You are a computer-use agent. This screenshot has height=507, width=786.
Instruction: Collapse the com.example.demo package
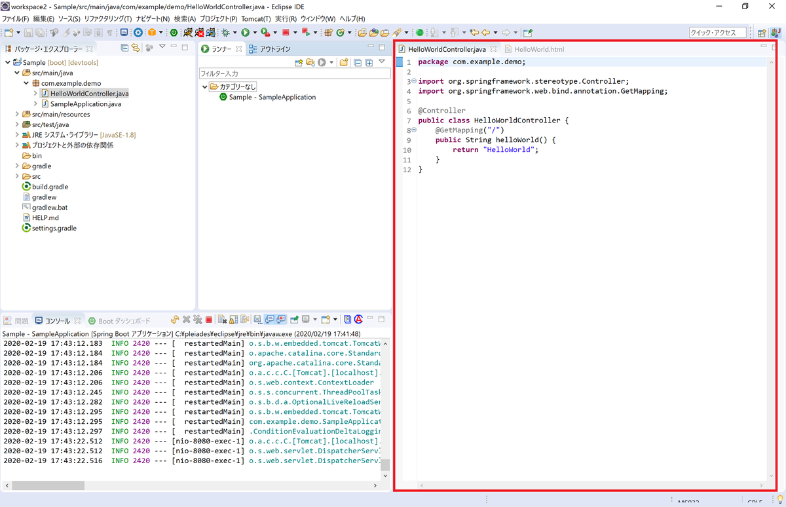pyautogui.click(x=26, y=83)
